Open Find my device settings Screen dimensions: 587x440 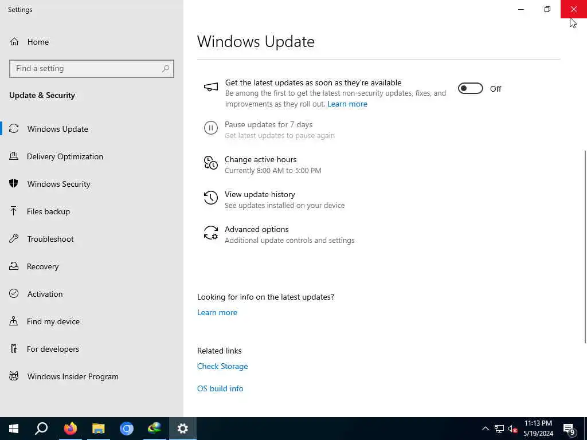click(x=92, y=321)
